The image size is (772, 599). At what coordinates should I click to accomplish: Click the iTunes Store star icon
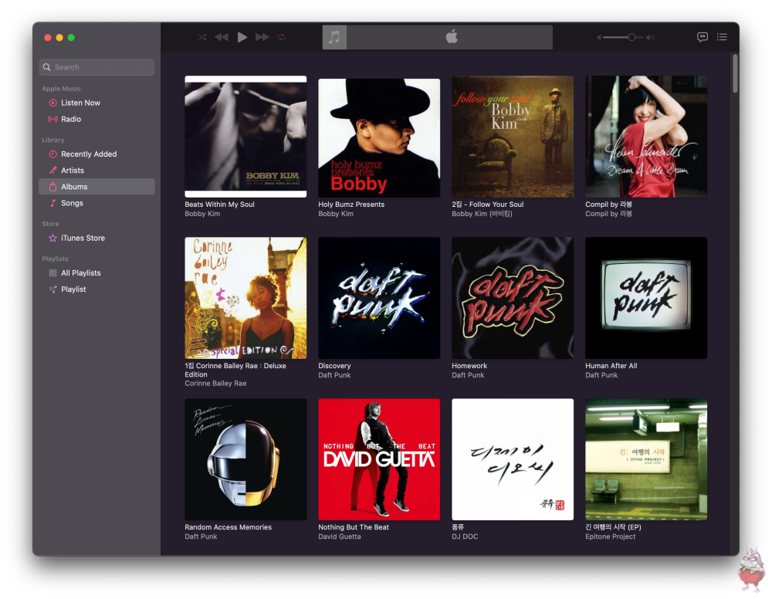pos(52,238)
